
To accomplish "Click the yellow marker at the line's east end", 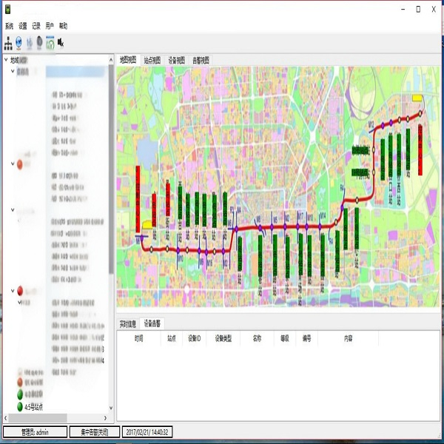I will coord(417,98).
